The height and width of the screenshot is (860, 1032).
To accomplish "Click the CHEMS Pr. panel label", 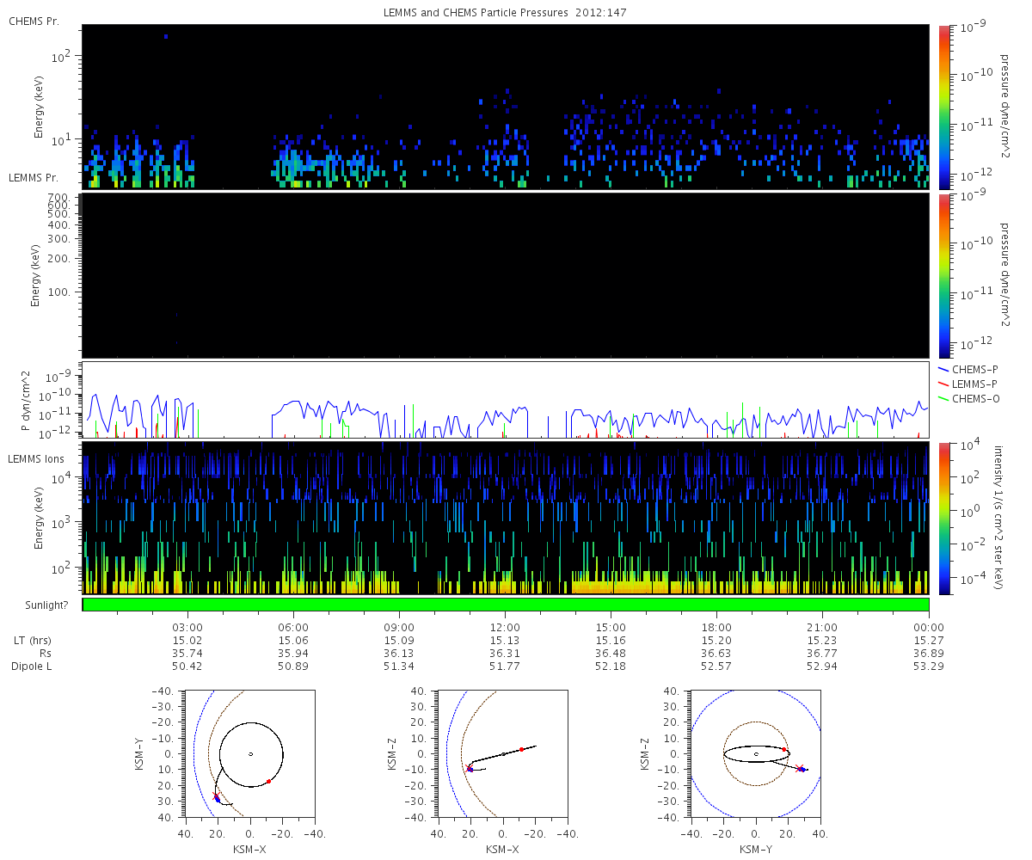I will point(34,21).
